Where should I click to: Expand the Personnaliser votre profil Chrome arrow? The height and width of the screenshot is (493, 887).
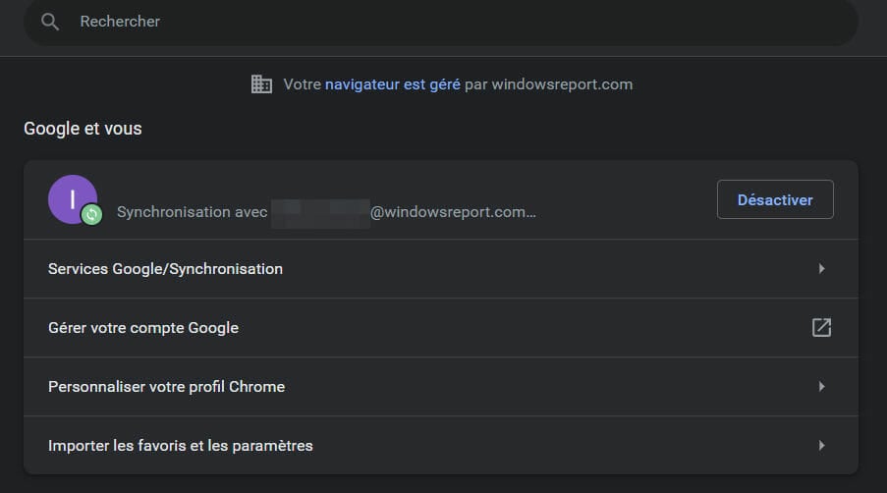(x=821, y=386)
